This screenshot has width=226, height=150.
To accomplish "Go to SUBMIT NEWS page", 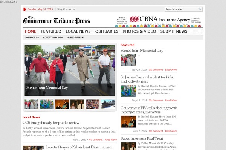I will pos(174,31).
